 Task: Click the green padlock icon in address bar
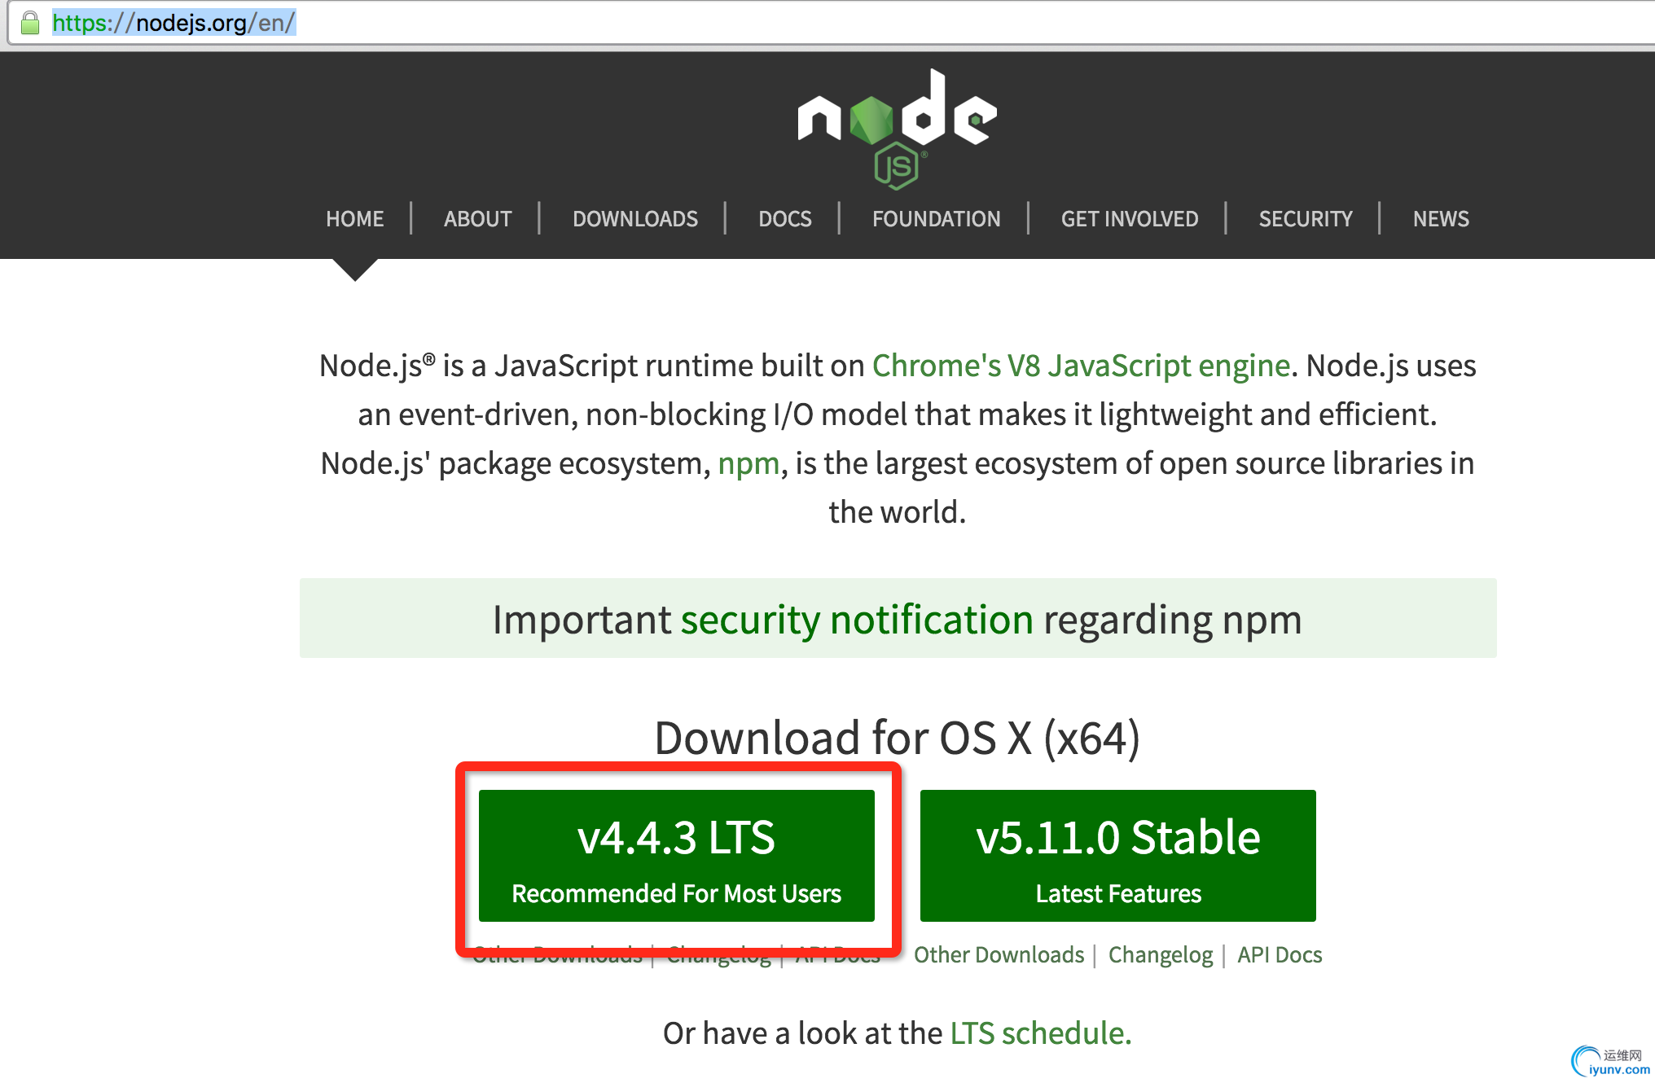coord(30,23)
